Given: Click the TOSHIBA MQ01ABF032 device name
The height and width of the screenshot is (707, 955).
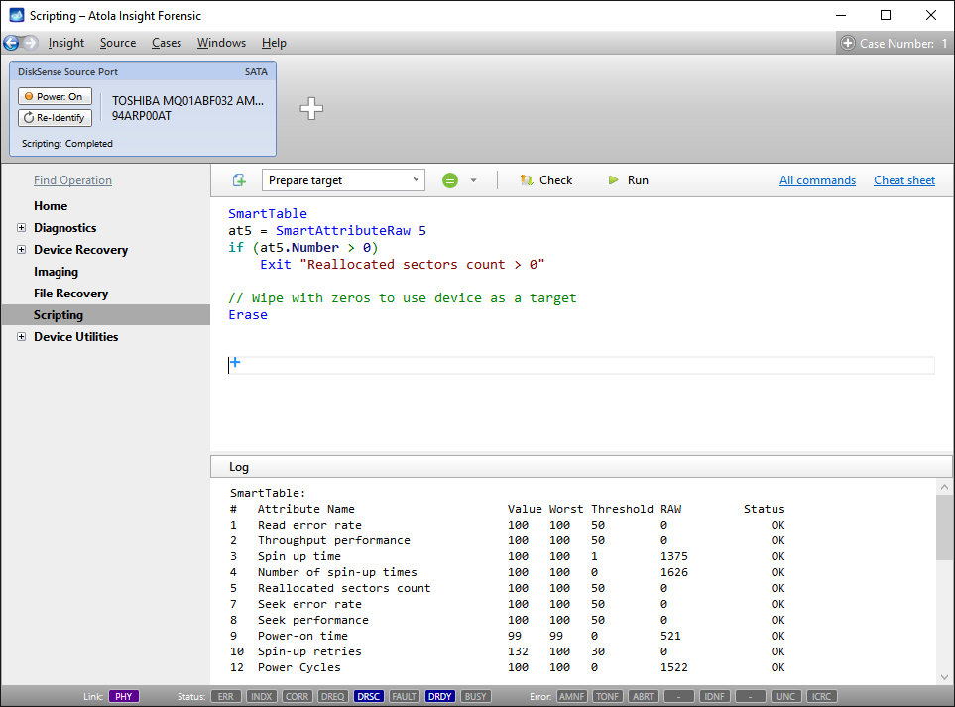Looking at the screenshot, I should click(x=187, y=101).
